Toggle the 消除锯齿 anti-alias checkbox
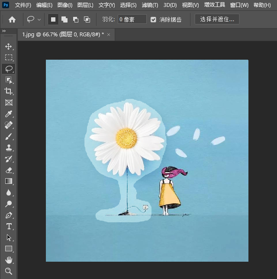 pos(153,19)
